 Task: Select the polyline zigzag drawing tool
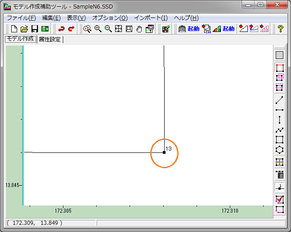coord(279,130)
